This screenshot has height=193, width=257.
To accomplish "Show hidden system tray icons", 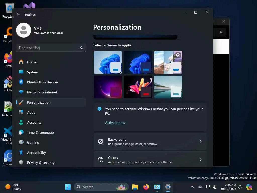I will point(192,187).
